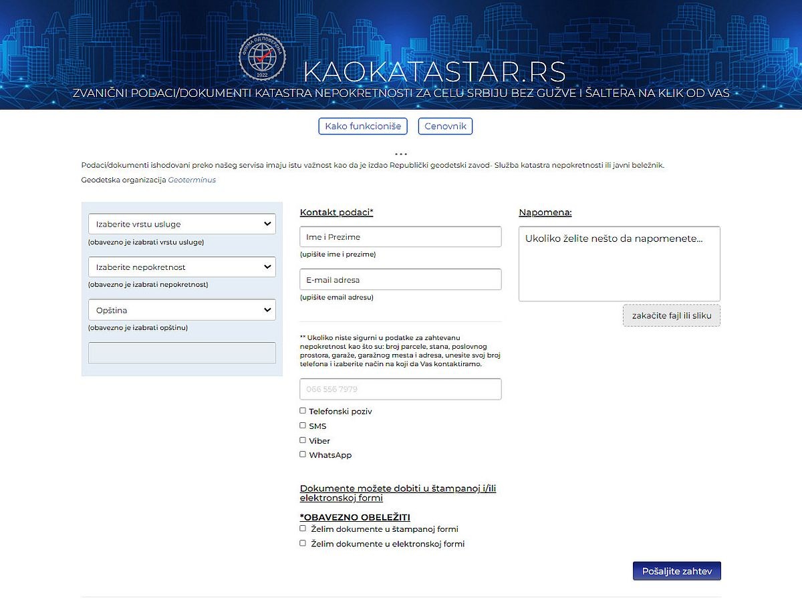
Task: Click inside the Napomena text area
Action: 619,264
